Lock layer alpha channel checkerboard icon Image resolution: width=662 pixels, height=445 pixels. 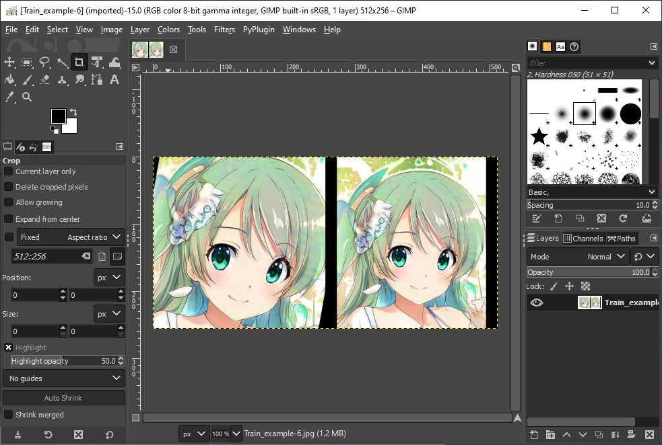pyautogui.click(x=586, y=286)
